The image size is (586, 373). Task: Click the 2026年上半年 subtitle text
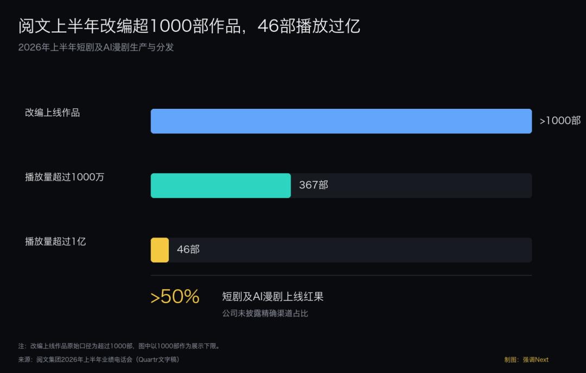click(96, 48)
